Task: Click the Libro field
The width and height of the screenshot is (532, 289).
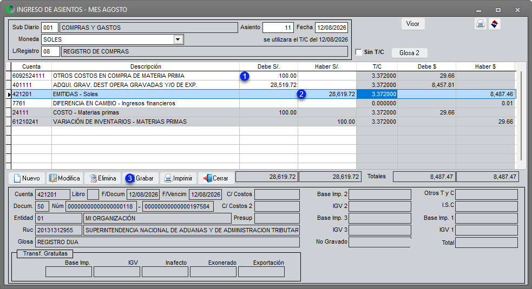Action: 93,194
